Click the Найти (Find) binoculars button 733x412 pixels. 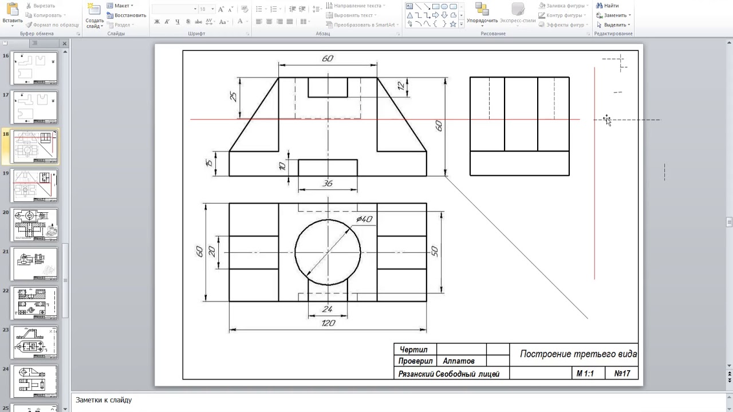tap(608, 6)
